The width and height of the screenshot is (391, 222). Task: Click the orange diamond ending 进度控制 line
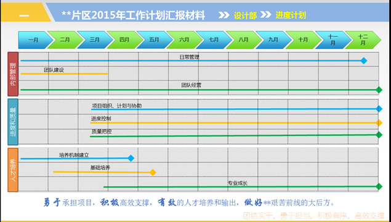379,122
